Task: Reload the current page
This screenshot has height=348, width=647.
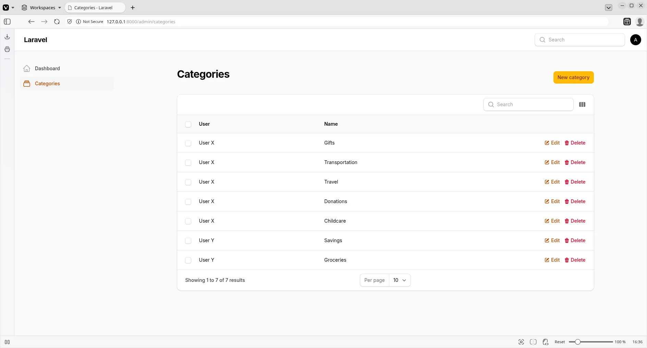Action: point(57,22)
